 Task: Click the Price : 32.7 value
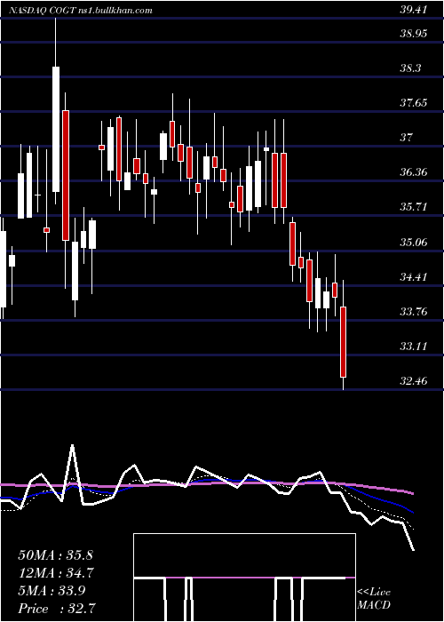click(55, 609)
